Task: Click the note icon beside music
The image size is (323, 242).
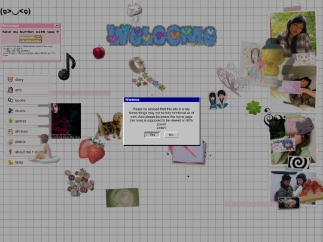Action: point(10,111)
